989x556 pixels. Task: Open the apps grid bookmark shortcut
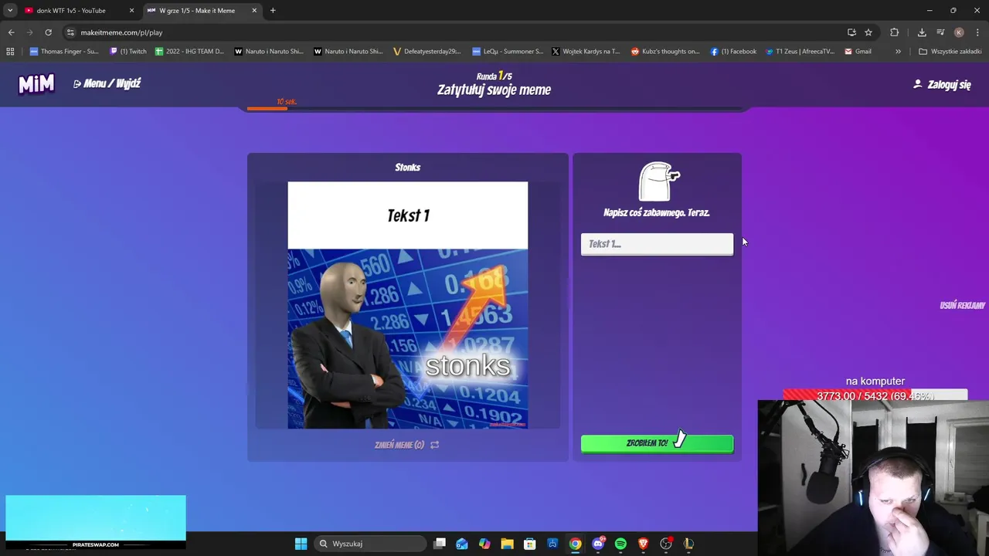(10, 52)
